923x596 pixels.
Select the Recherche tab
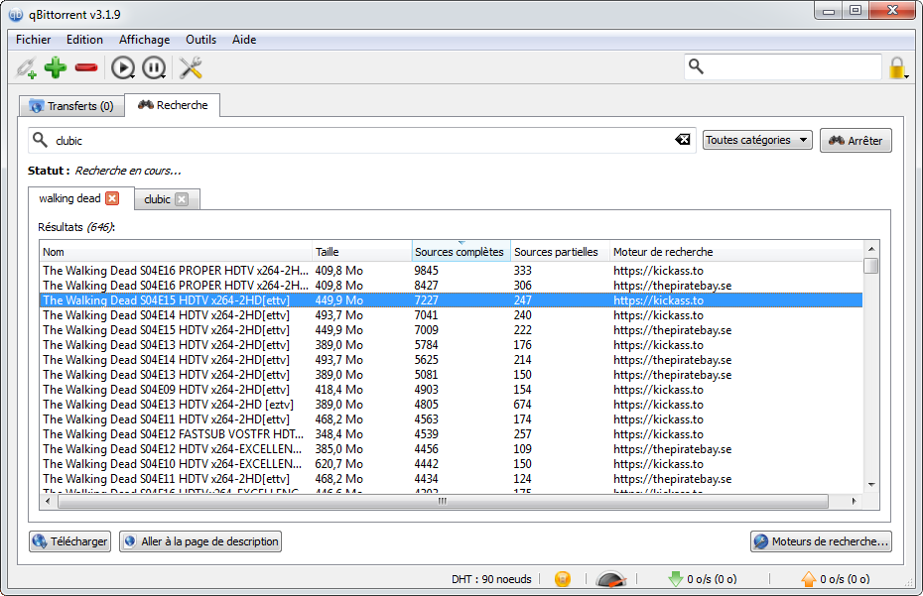173,105
